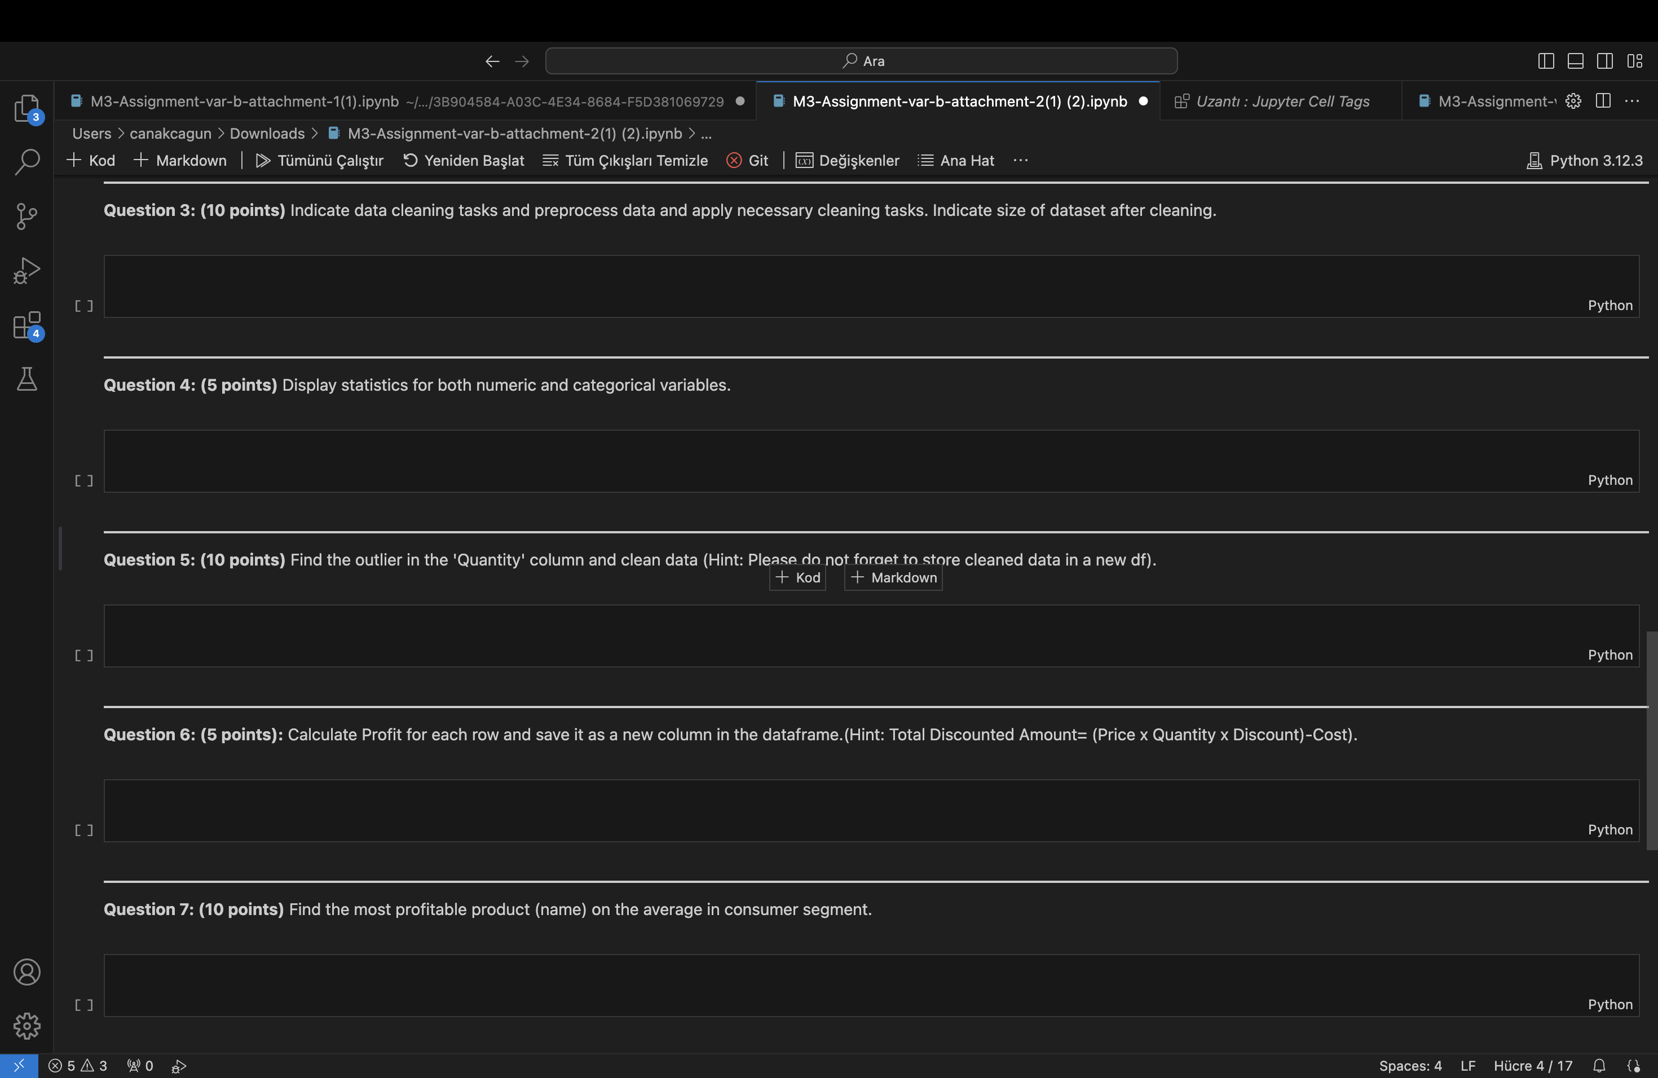The width and height of the screenshot is (1658, 1078).
Task: Switch to Uzantı: Jupyter Cell Tags tab
Action: pyautogui.click(x=1282, y=101)
